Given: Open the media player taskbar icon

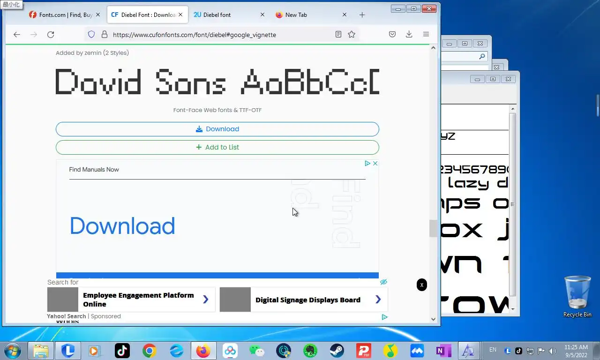Looking at the screenshot, I should pos(95,351).
